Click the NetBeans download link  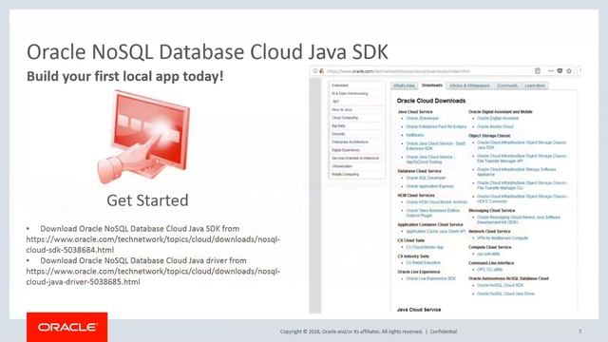415,135
